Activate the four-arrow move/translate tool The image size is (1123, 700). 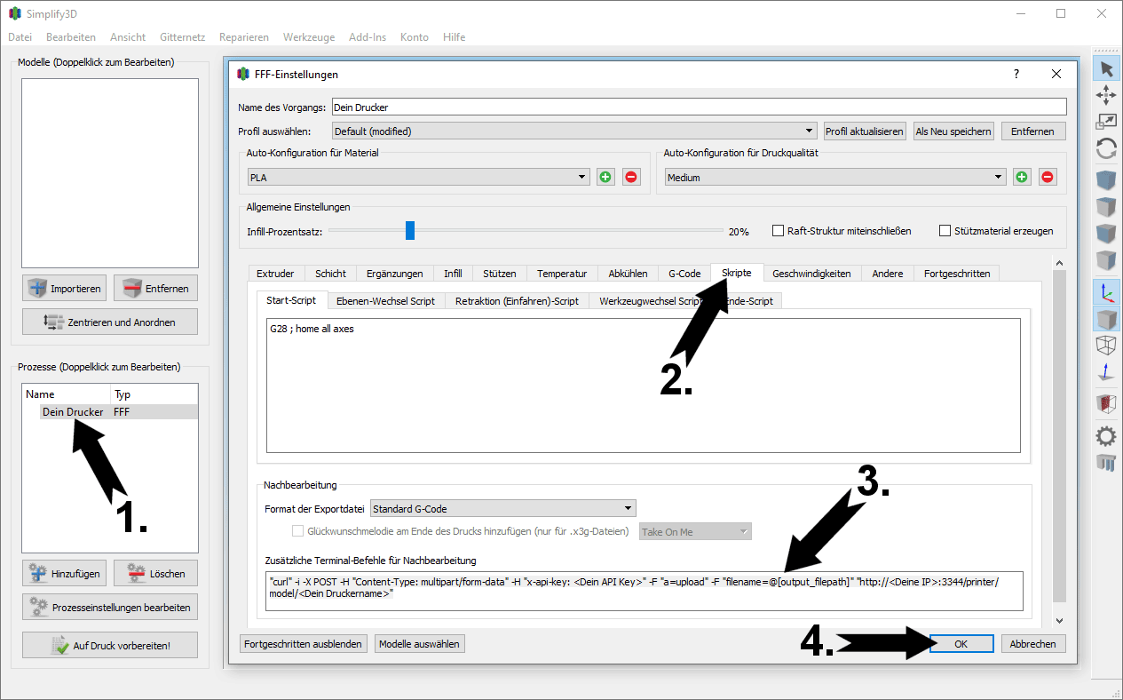point(1106,95)
